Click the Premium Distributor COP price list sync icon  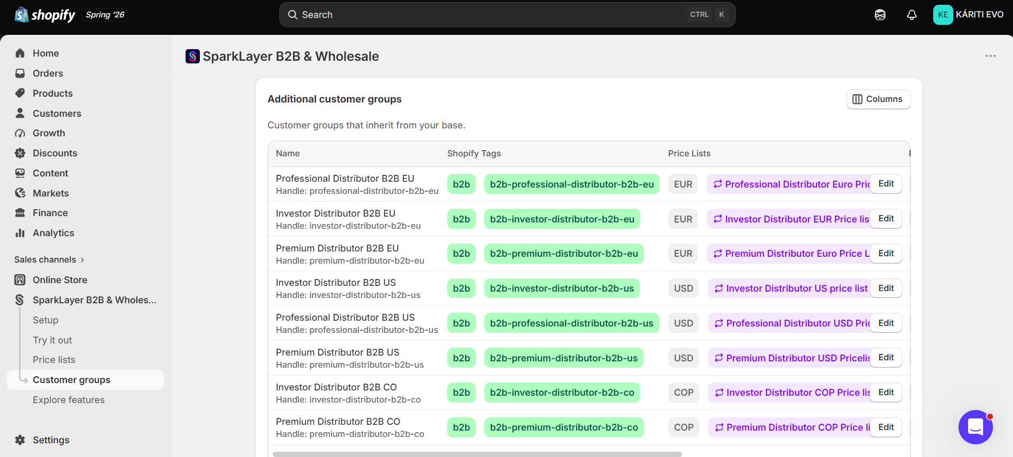pos(719,427)
